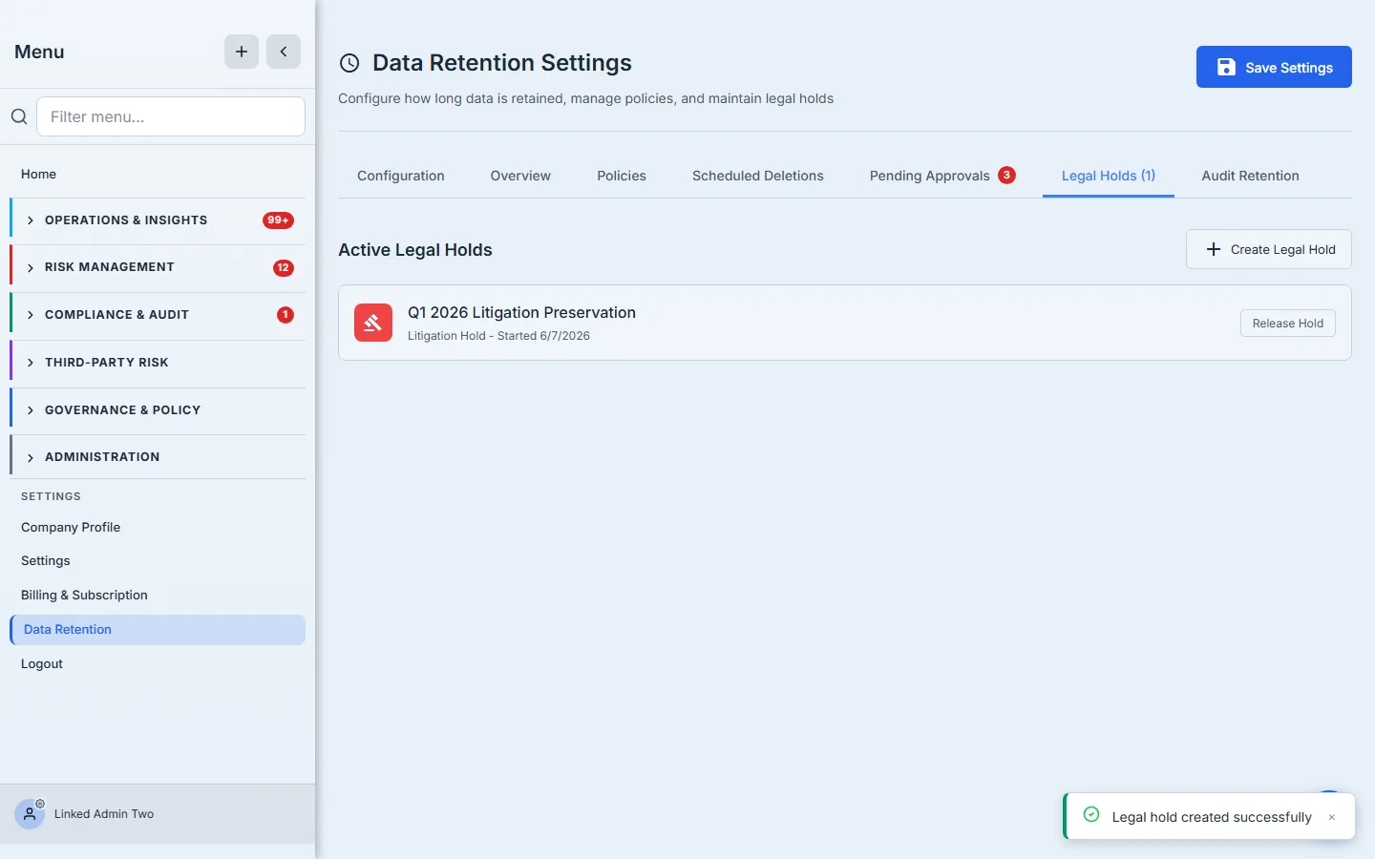Image resolution: width=1375 pixels, height=859 pixels.
Task: Open the Audit Retention tab
Action: tap(1250, 176)
